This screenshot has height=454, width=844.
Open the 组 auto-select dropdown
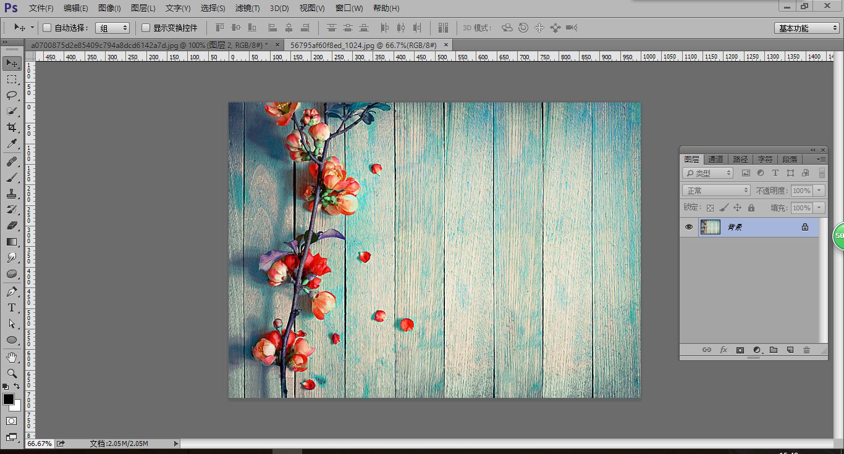(x=112, y=28)
